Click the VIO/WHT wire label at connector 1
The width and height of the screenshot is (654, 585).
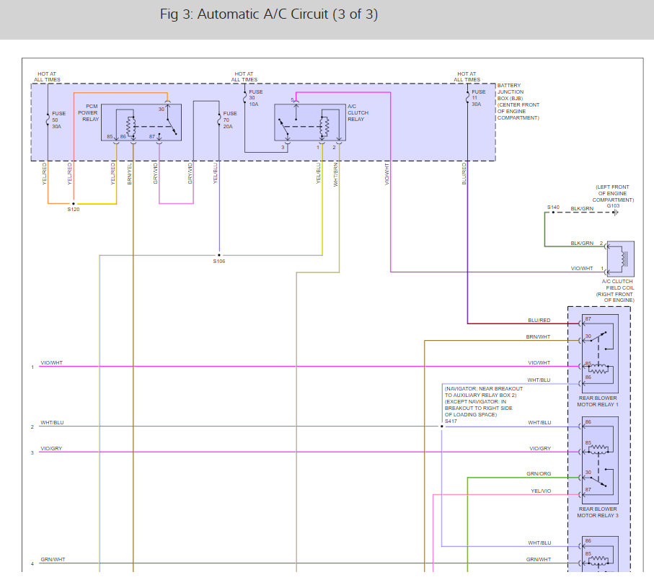point(52,363)
